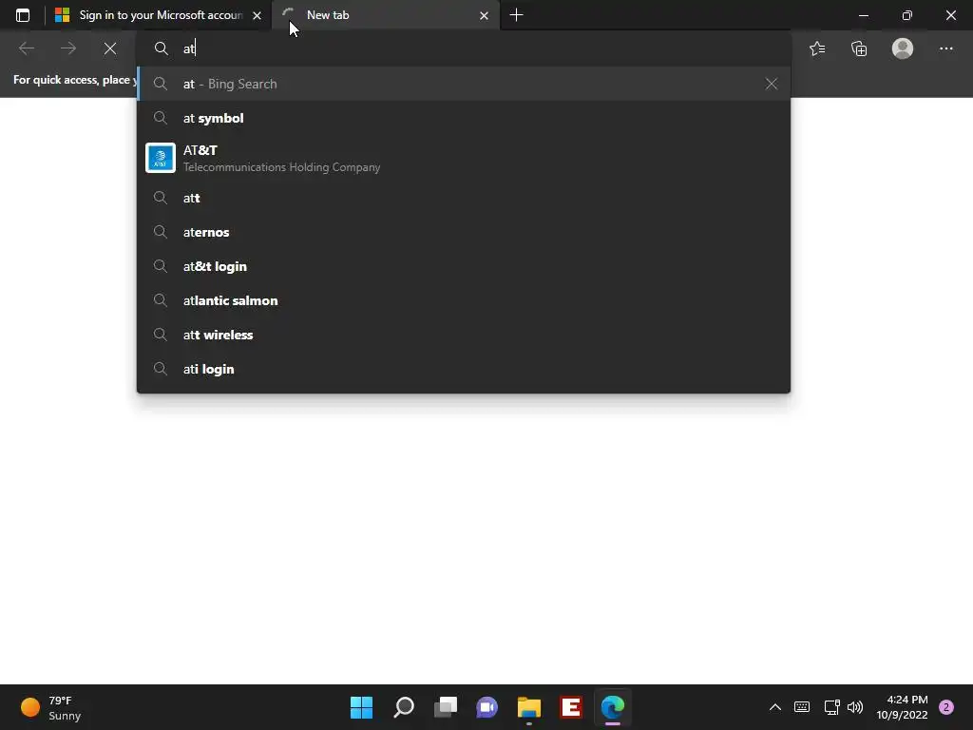Screen dimensions: 973x730
Task: Select the New tab tab
Action: (385, 15)
